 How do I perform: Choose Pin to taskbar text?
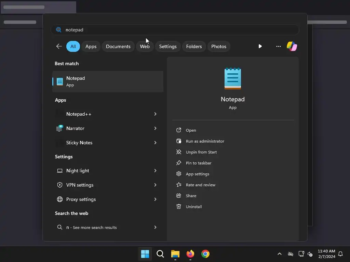tap(199, 163)
